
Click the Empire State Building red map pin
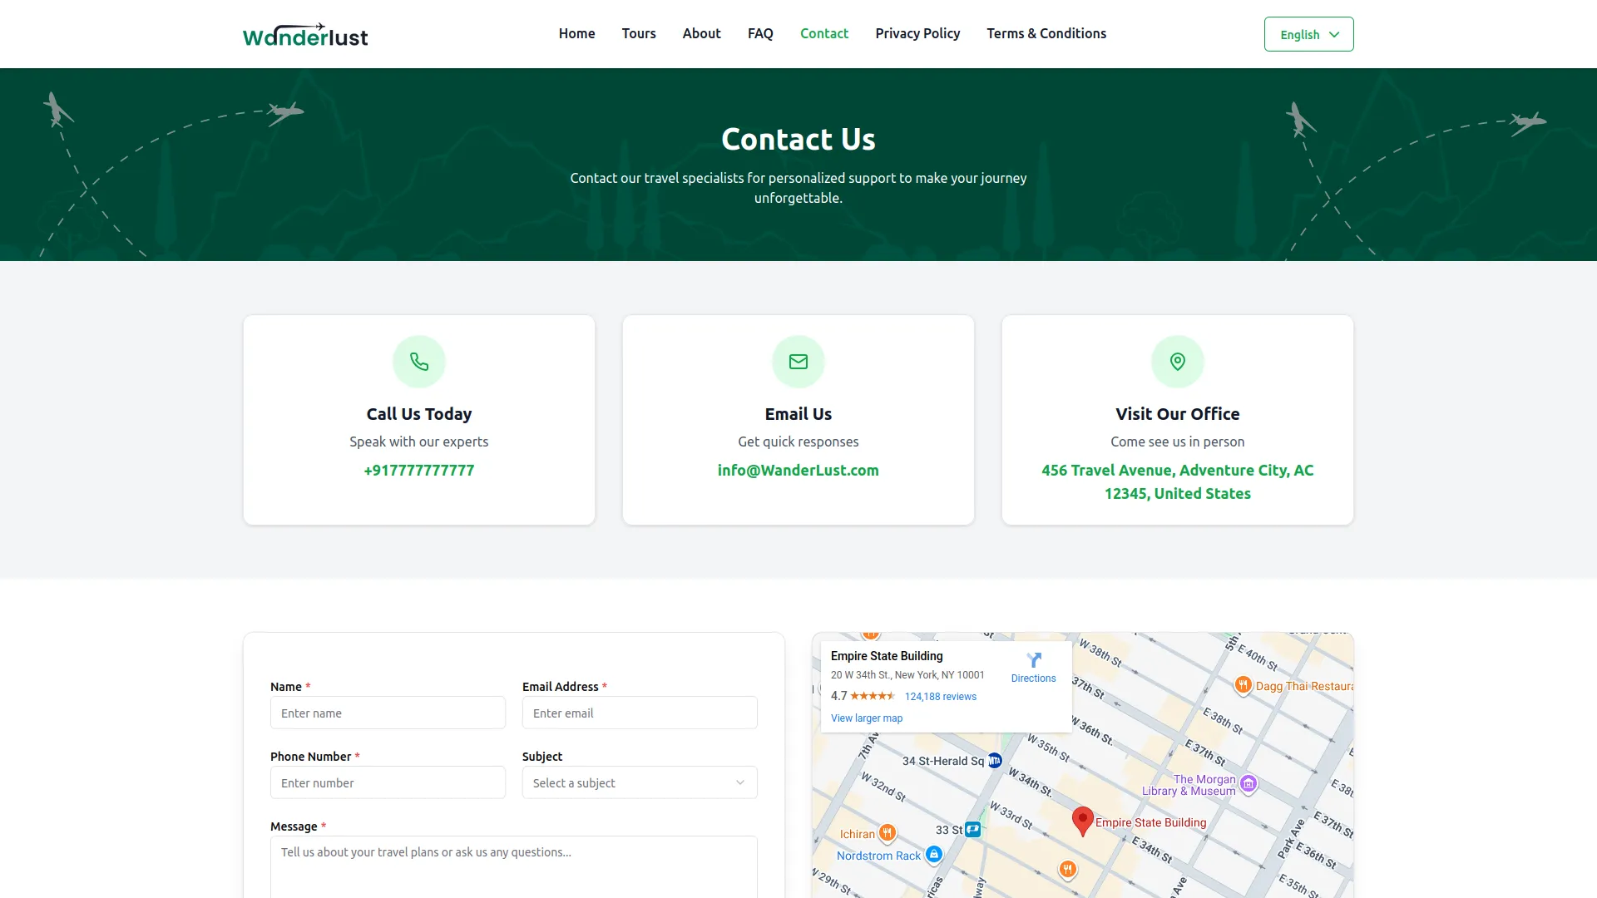click(1082, 819)
